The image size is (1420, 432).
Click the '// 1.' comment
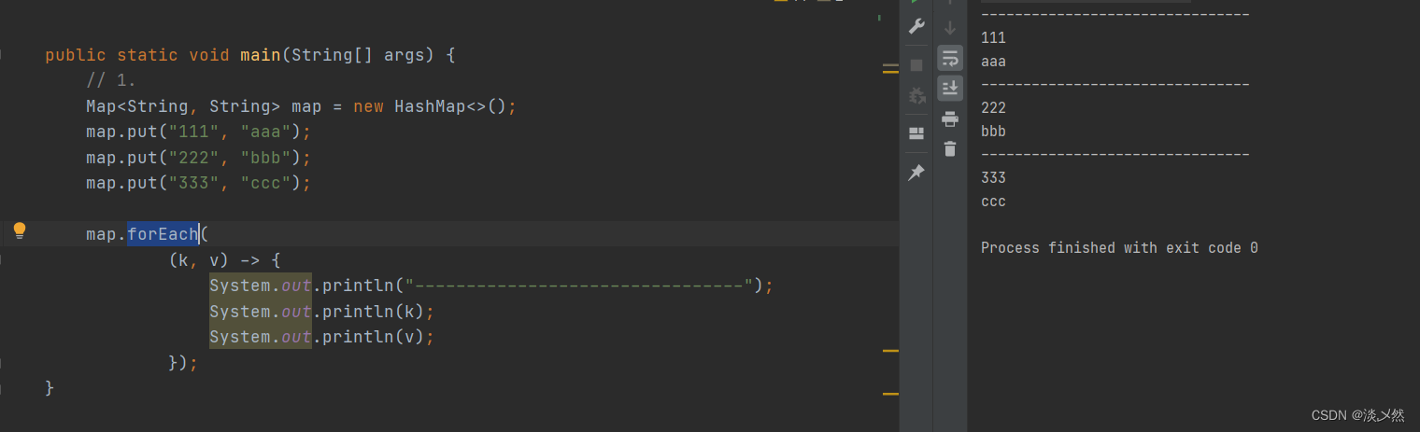click(111, 80)
